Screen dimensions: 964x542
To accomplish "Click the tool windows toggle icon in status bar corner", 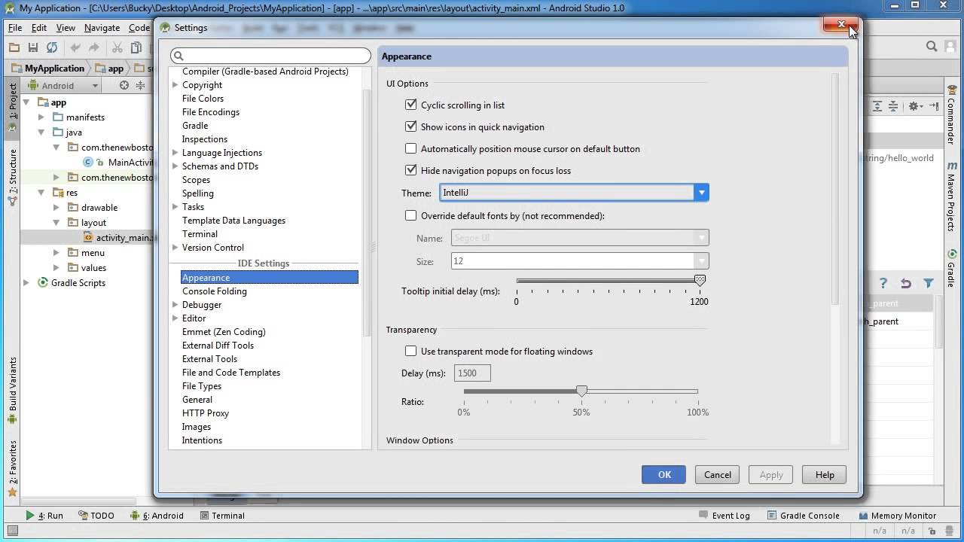I will [11, 531].
